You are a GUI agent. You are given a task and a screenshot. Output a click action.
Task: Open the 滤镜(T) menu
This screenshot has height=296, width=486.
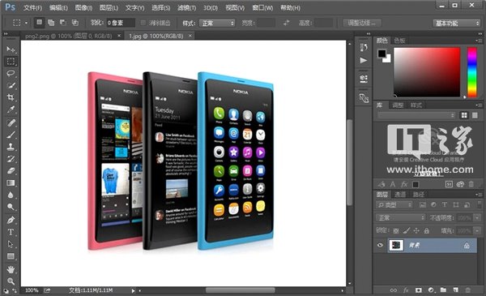pos(186,8)
